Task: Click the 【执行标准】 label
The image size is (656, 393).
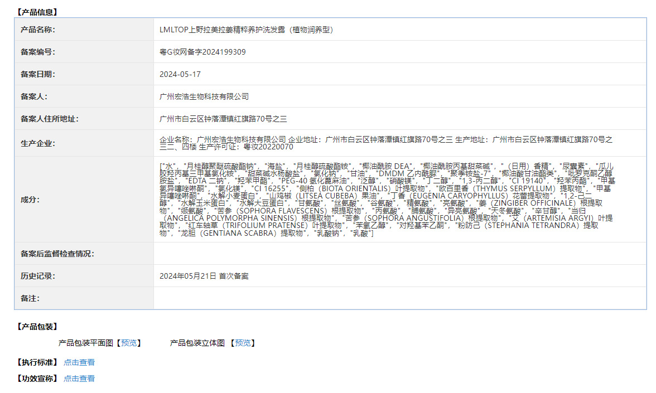Action: 37,362
